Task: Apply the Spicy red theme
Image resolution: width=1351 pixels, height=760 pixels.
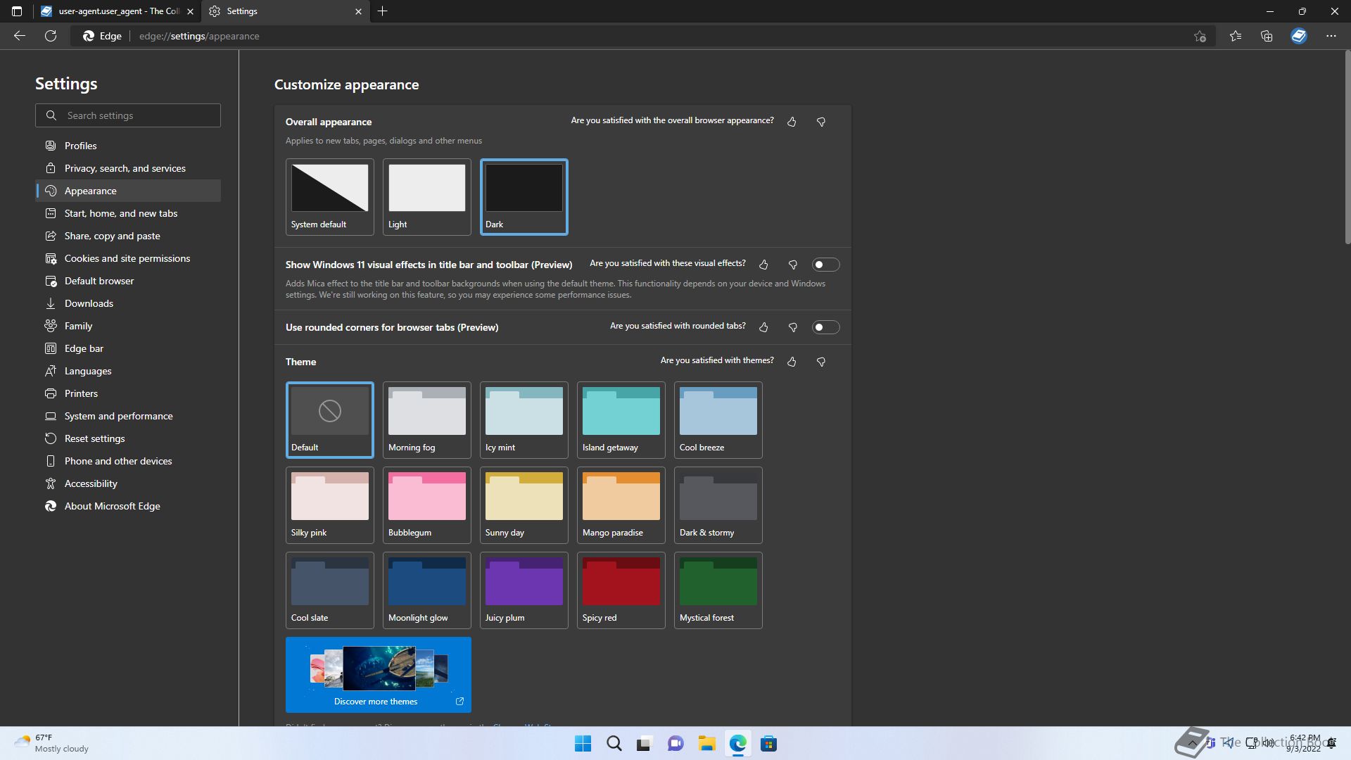Action: pos(621,590)
